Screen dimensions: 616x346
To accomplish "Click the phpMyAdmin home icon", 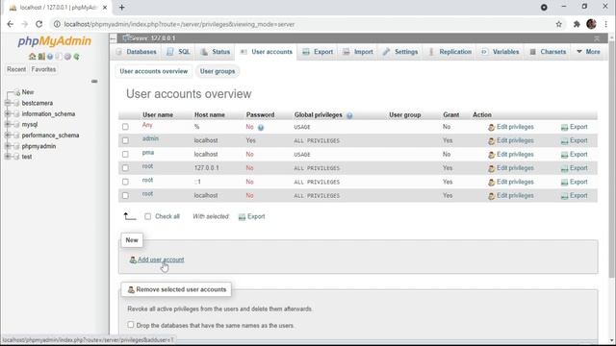I will (33, 57).
